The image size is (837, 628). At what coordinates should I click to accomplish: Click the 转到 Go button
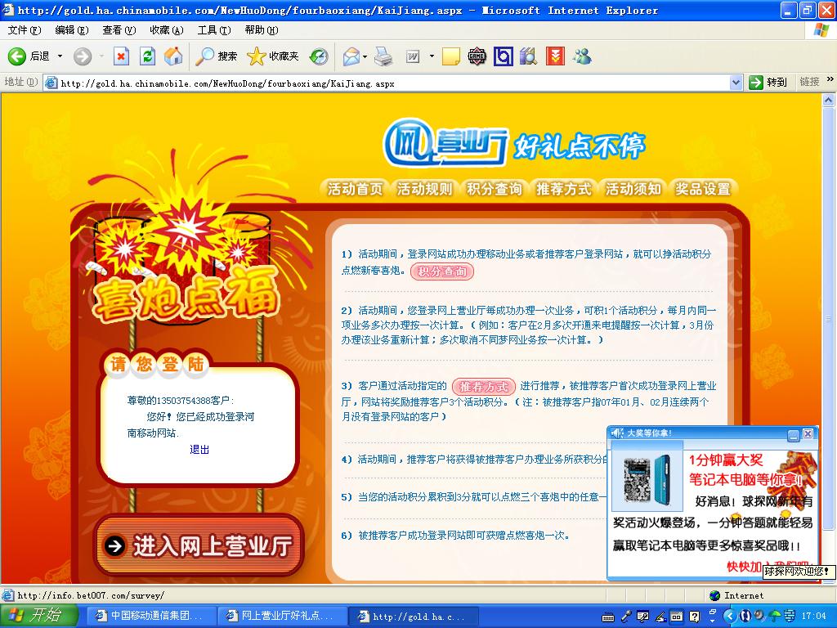[x=768, y=83]
